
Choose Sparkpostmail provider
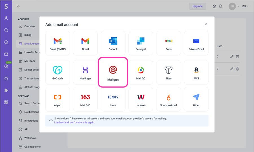coord(168,99)
